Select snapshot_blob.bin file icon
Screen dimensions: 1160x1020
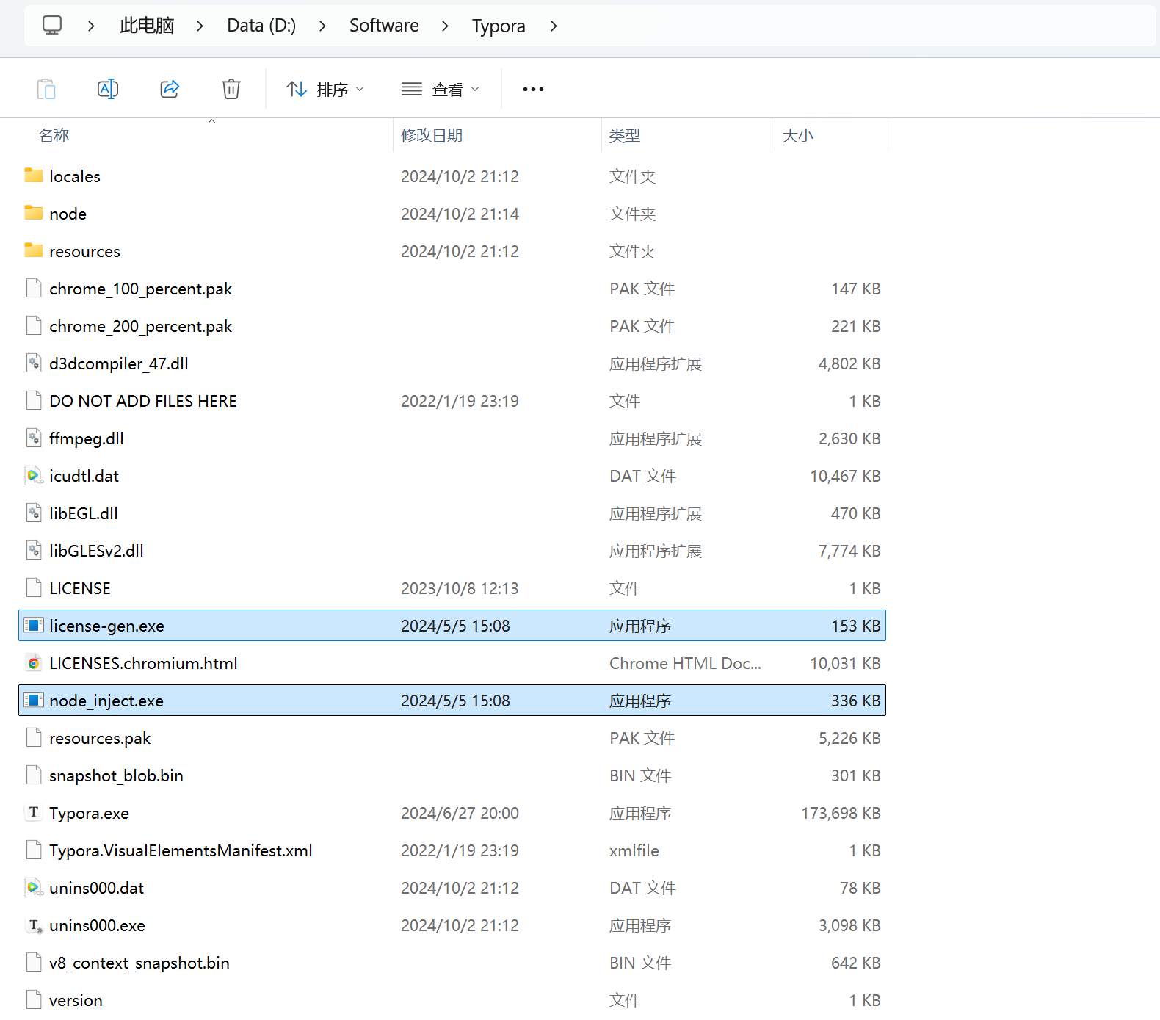(34, 775)
